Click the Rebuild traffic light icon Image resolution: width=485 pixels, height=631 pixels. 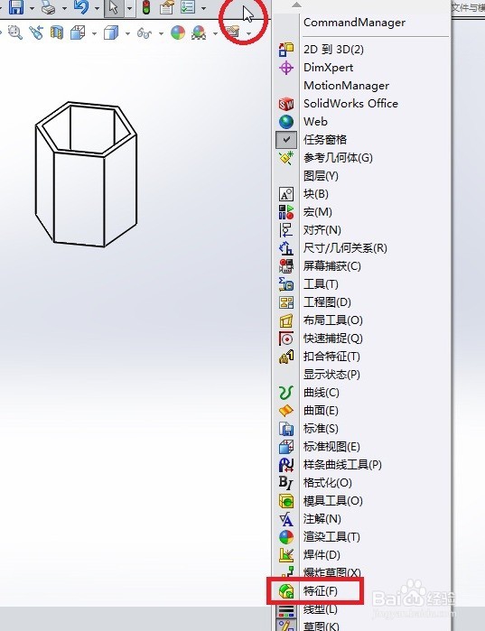pyautogui.click(x=146, y=7)
